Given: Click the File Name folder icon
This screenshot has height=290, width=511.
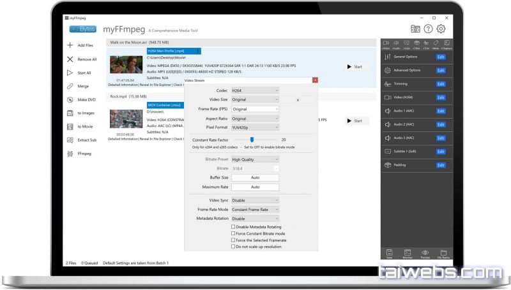Looking at the screenshot, I should point(443,254).
